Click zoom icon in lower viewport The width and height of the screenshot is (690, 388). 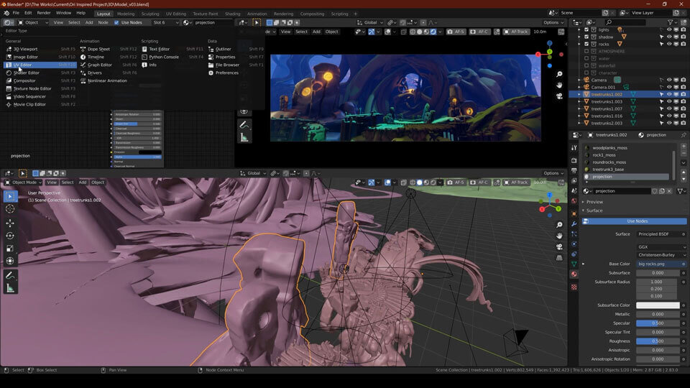tap(559, 225)
